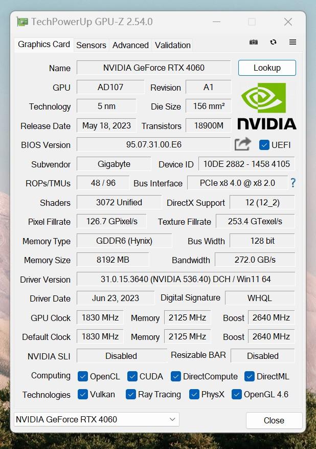The width and height of the screenshot is (316, 449).
Task: Click the GPU-Z title bar app icon
Action: 22,22
